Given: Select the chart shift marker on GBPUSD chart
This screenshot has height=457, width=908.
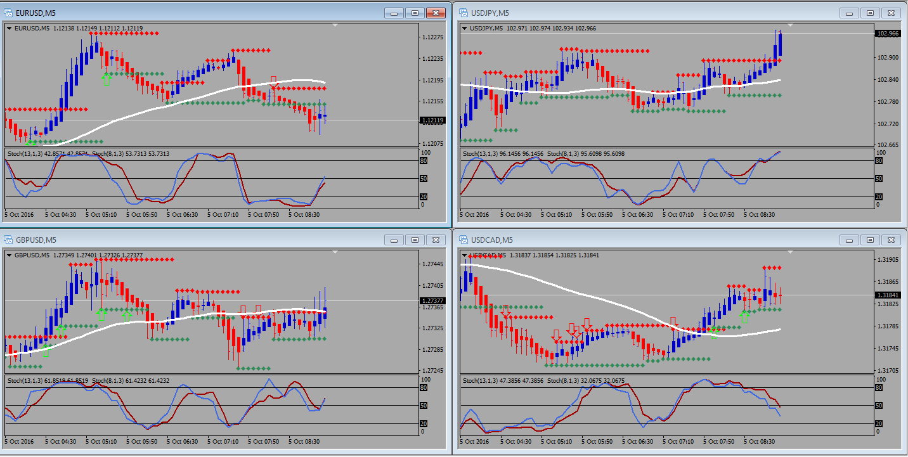Looking at the screenshot, I should (x=335, y=253).
